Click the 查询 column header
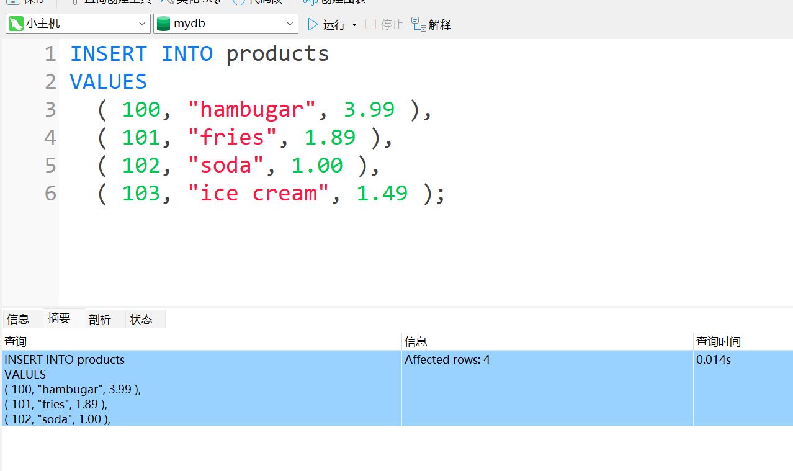Screen dimensions: 793x471 point(16,341)
